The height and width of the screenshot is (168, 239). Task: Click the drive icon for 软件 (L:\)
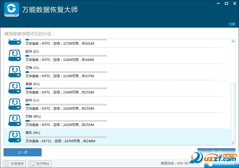[15, 104]
